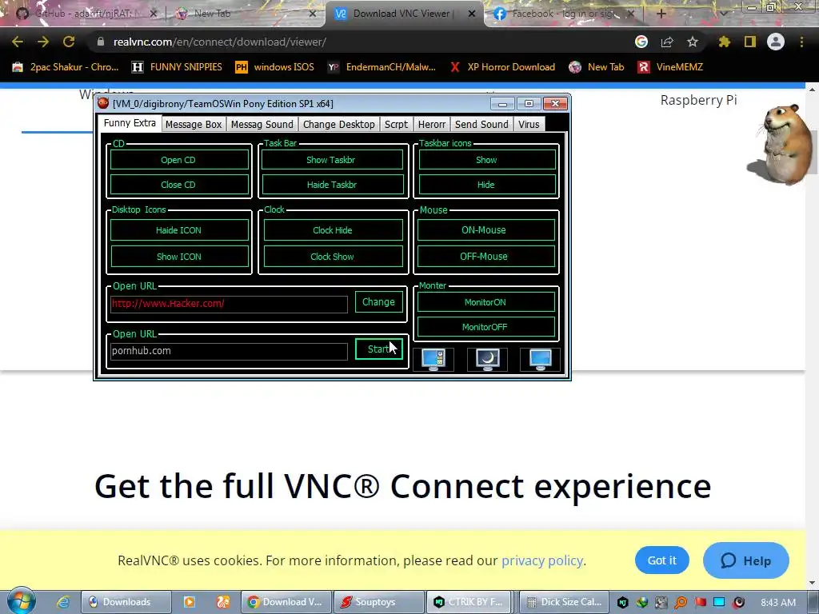Screen dimensions: 819x614
Task: Open the Help chat button
Action: [746, 560]
